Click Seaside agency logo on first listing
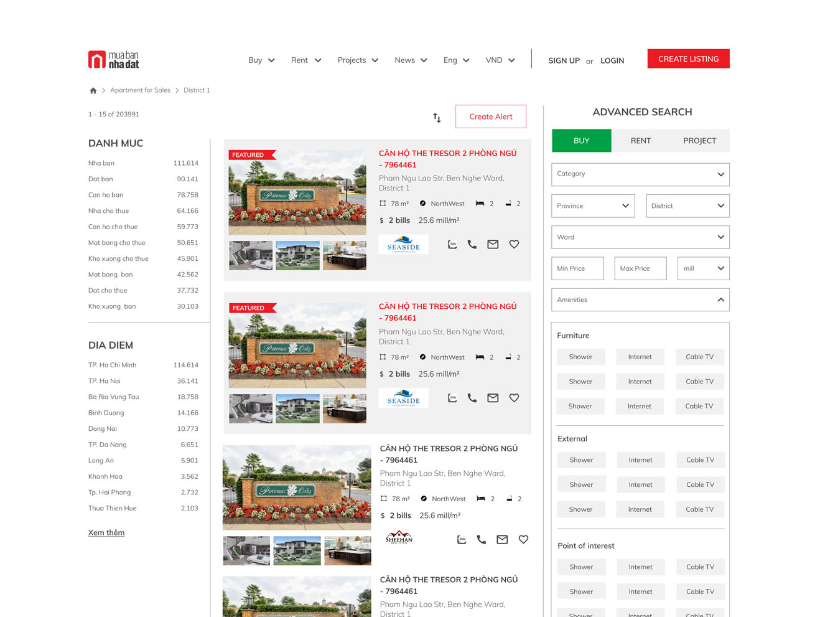This screenshot has height=617, width=815. 404,244
